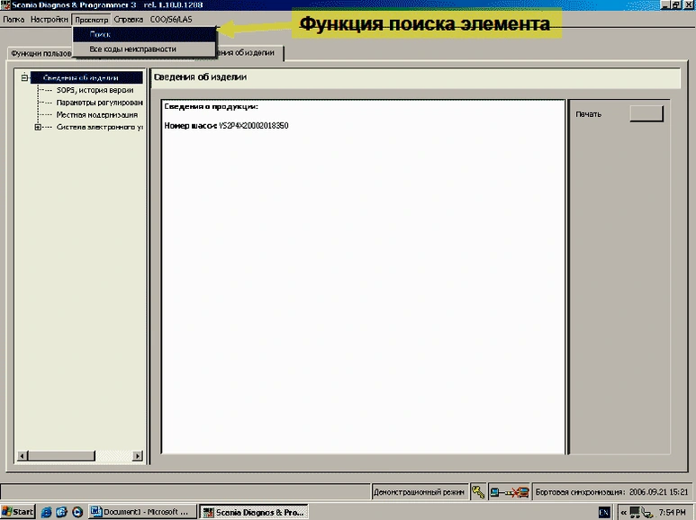Expand the 'Система электронного' tree node
The width and height of the screenshot is (696, 520).
(x=38, y=127)
